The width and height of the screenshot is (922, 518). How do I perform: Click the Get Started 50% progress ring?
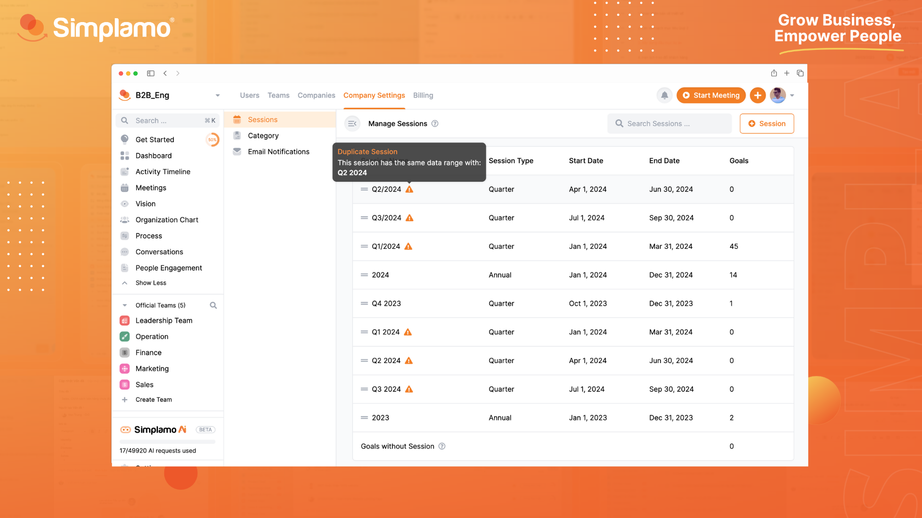pyautogui.click(x=212, y=140)
